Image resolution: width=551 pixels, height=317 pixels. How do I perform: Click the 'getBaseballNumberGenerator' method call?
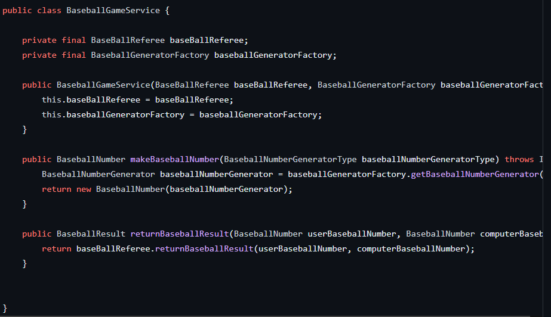click(475, 174)
